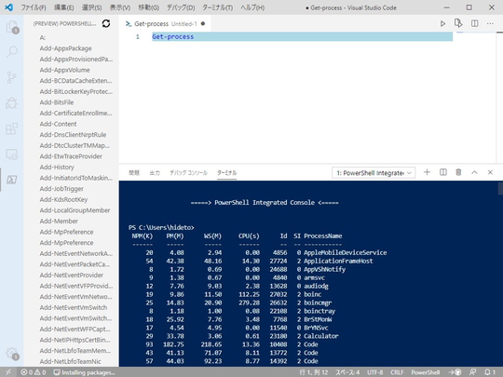Click the 行 1, 列 12 cursor position

point(313,372)
